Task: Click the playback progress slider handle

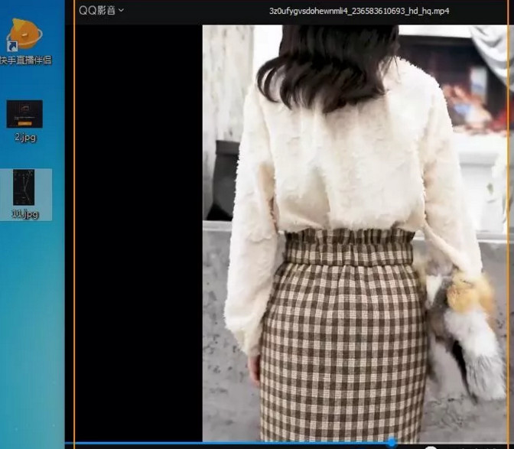Action: pos(392,443)
